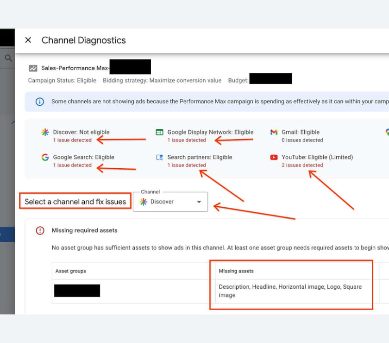Click the blue info icon in banner
Viewport: 389px width, 343px height.
(40, 102)
